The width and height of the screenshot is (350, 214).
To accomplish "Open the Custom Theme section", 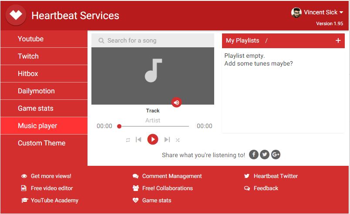I will click(x=44, y=143).
